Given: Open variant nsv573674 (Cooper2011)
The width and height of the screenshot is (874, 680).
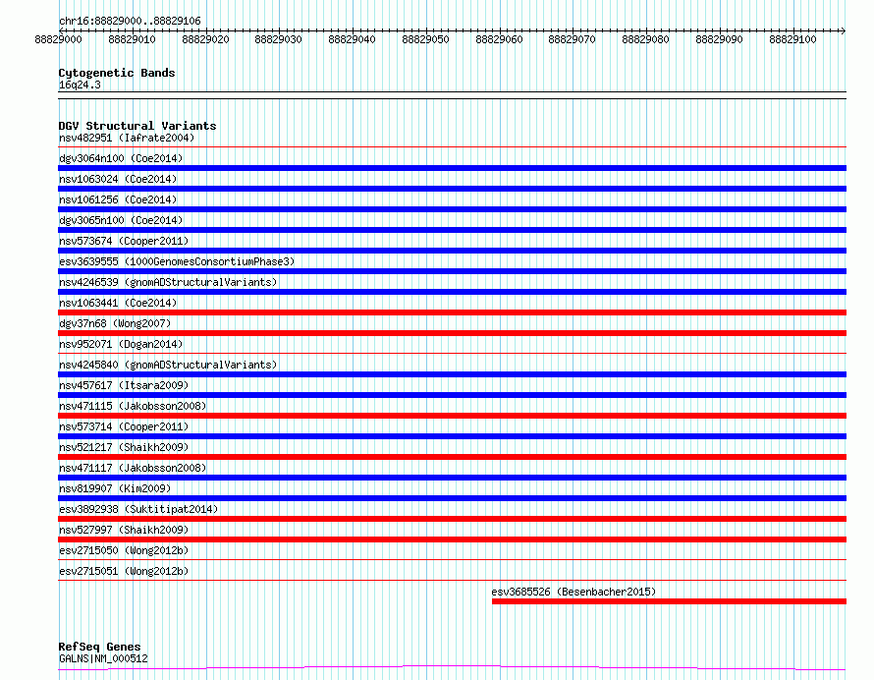Looking at the screenshot, I should (124, 241).
